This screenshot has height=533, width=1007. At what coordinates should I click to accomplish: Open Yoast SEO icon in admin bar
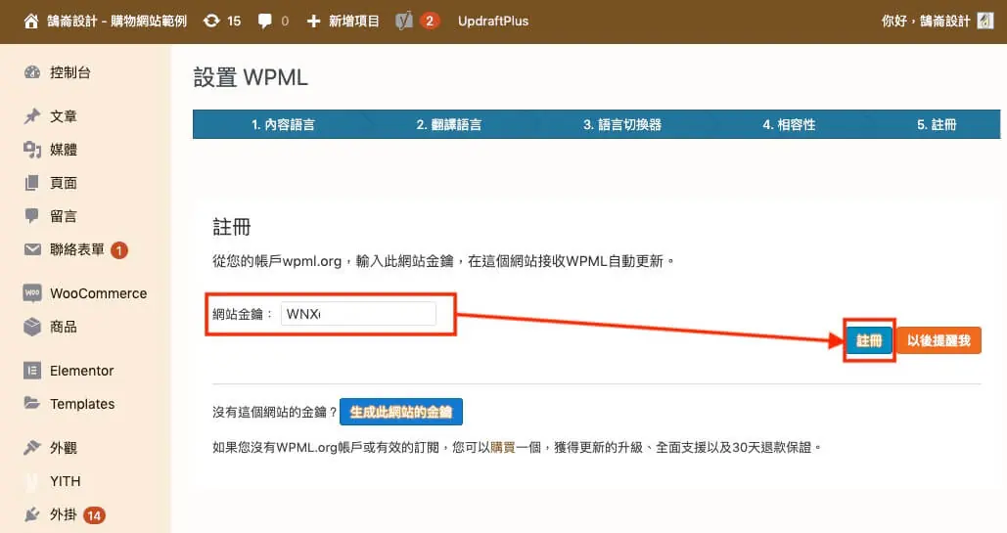(x=404, y=22)
